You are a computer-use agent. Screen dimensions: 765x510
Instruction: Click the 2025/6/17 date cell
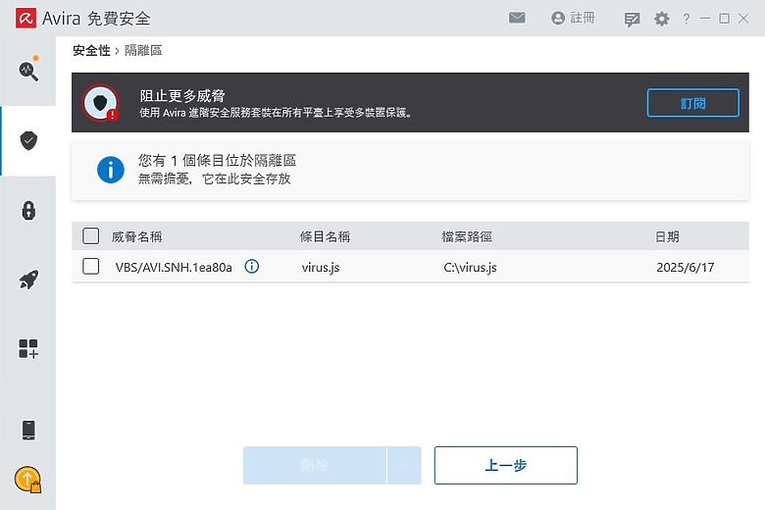pyautogui.click(x=686, y=268)
